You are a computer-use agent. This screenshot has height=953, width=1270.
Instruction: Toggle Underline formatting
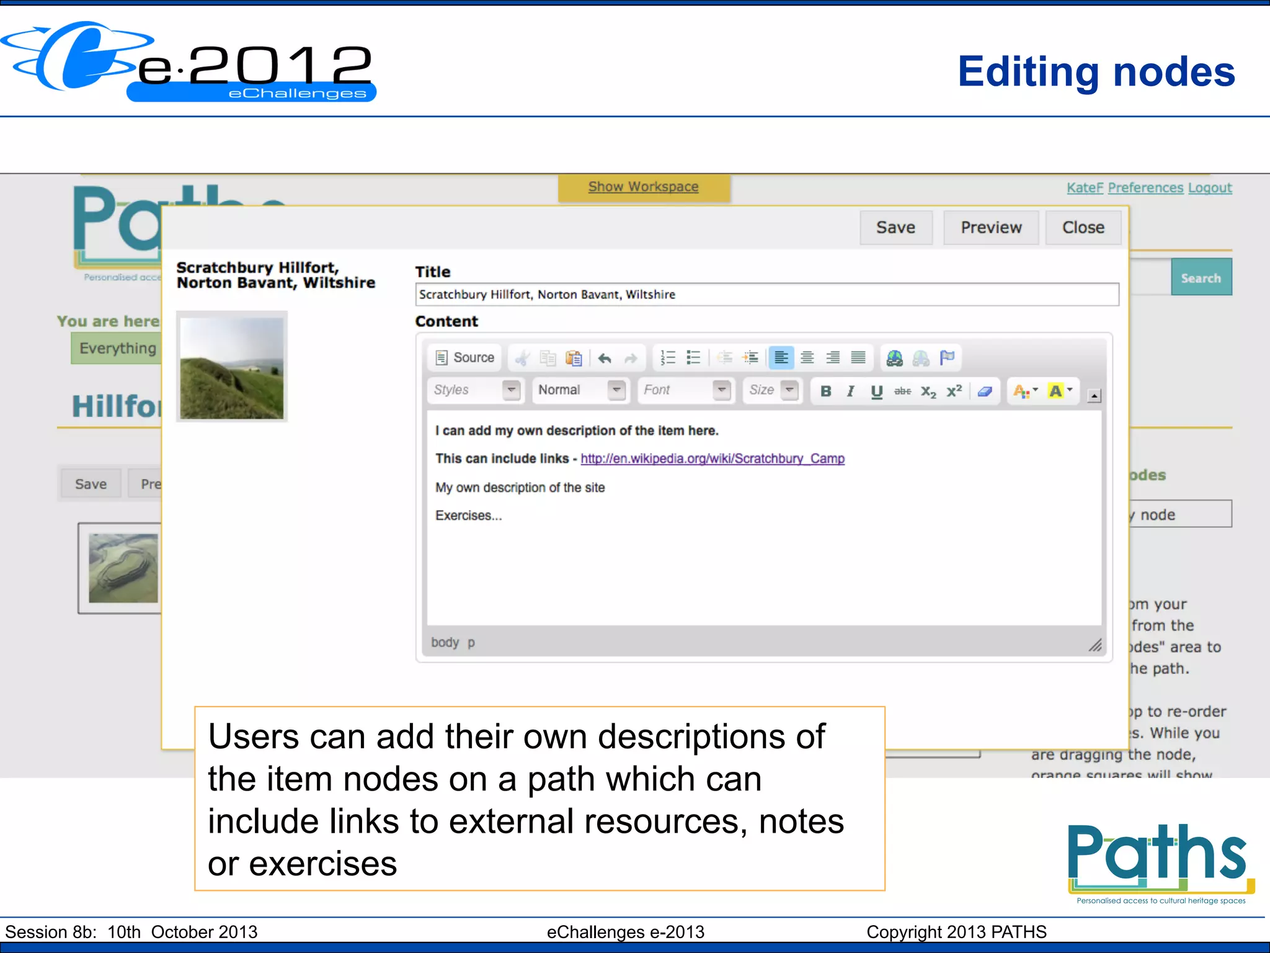(876, 391)
